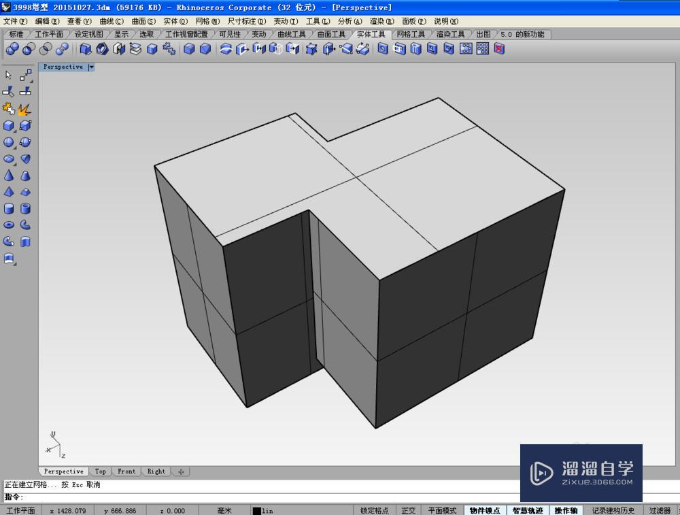Select the arrow pointer tool in sidebar
The image size is (680, 515).
tap(8, 75)
